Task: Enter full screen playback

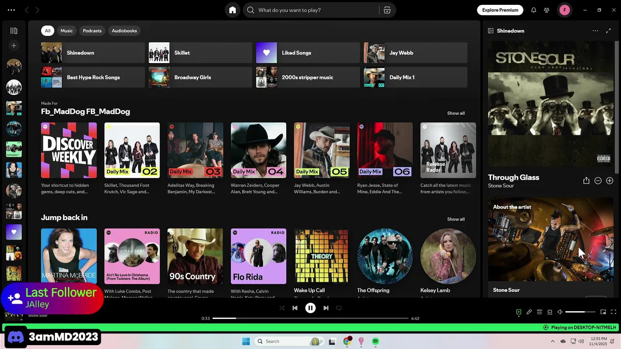Action: pyautogui.click(x=613, y=312)
